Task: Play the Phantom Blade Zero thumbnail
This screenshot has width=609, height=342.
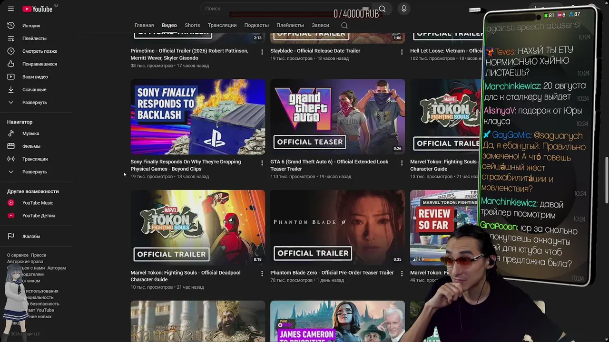Action: [338, 228]
